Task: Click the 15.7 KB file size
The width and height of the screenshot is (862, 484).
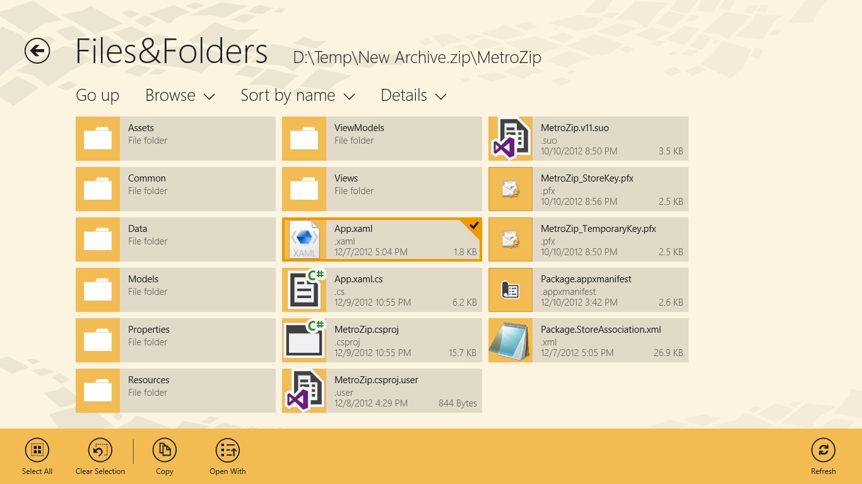Action: (463, 353)
